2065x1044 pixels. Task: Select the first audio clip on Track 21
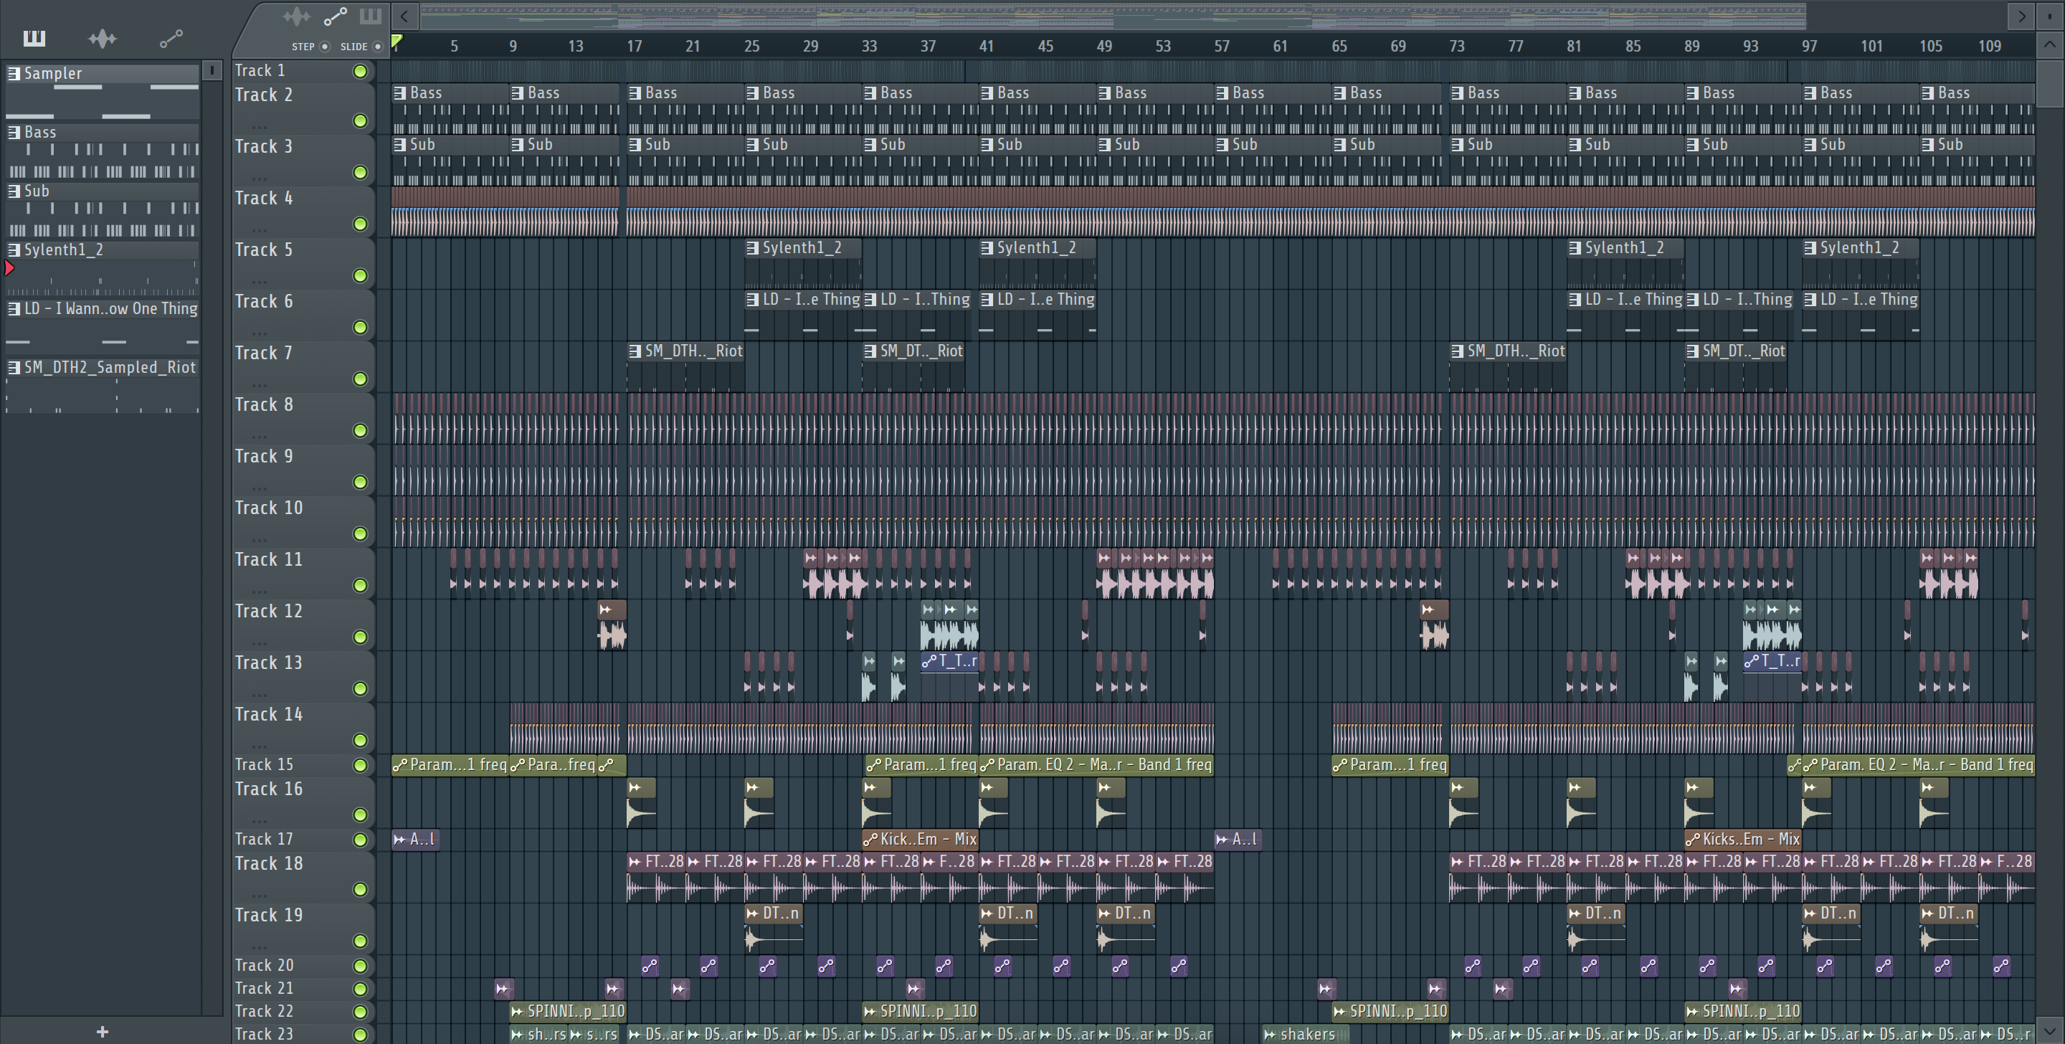point(503,989)
